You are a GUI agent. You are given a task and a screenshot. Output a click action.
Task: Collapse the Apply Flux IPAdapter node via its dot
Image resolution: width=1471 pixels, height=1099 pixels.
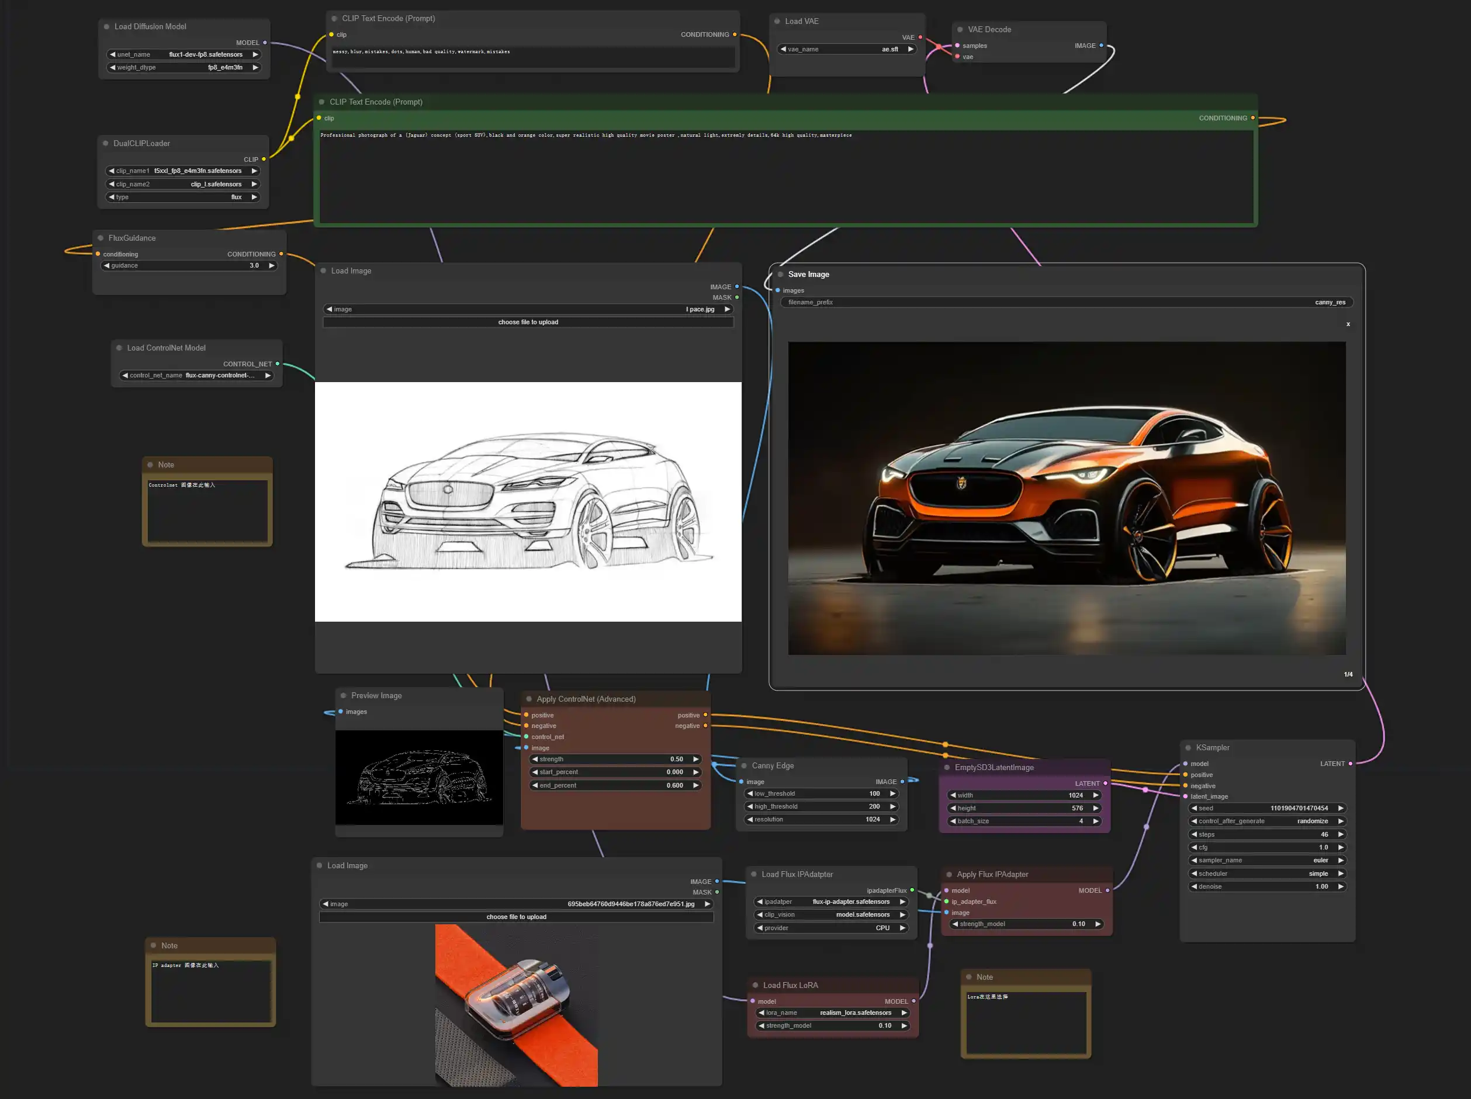(950, 874)
